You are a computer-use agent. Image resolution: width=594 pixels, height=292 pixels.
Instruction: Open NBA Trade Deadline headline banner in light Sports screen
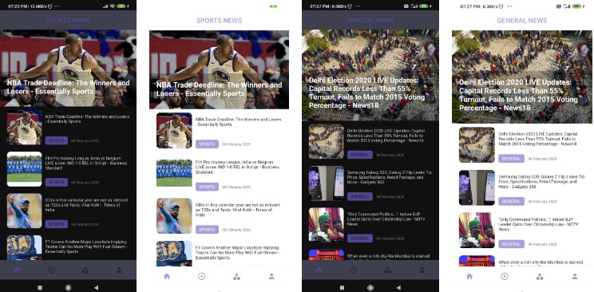pos(219,69)
